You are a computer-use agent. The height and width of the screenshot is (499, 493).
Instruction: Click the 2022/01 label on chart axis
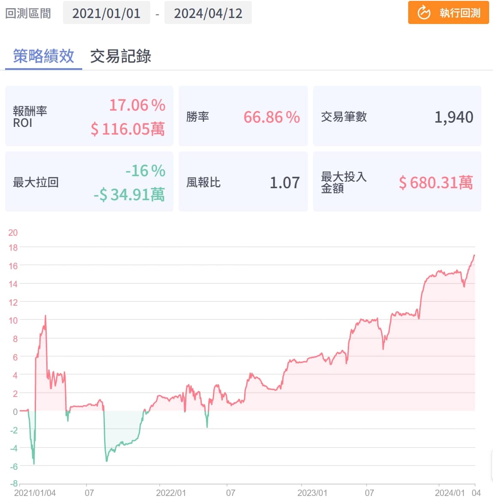click(x=171, y=493)
